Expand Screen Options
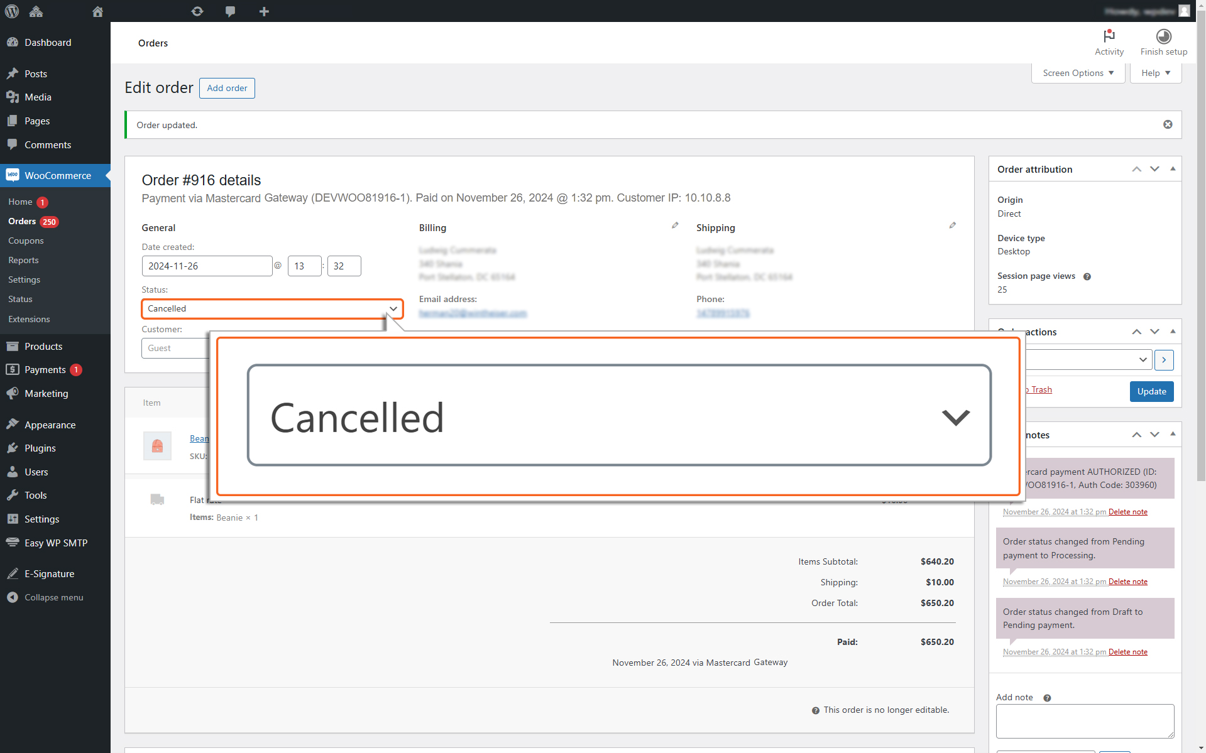The height and width of the screenshot is (753, 1206). click(1078, 73)
